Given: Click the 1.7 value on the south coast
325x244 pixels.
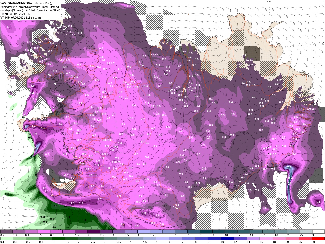Looking at the screenshot, I should tap(100, 200).
